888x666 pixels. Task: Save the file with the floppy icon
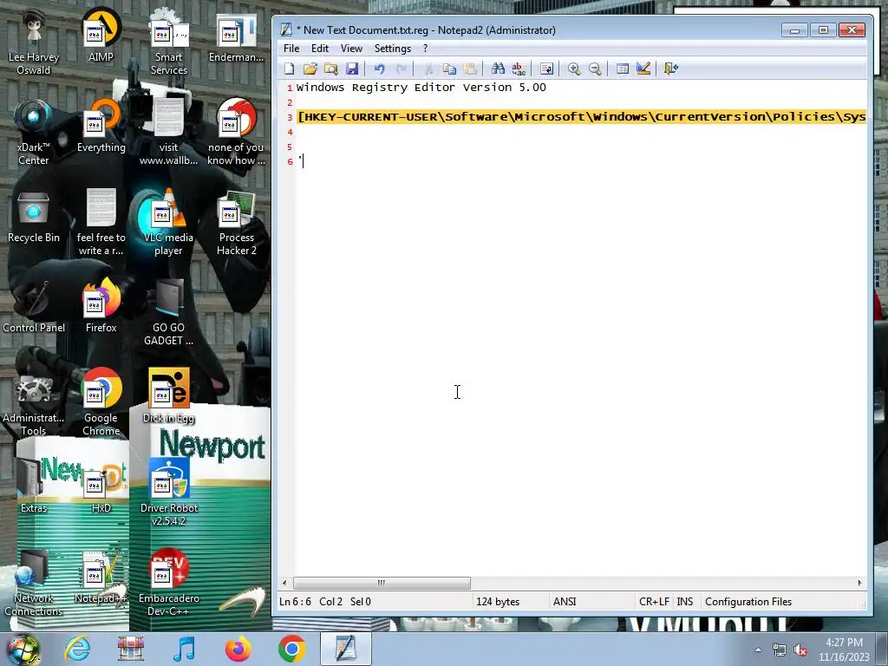(x=352, y=69)
